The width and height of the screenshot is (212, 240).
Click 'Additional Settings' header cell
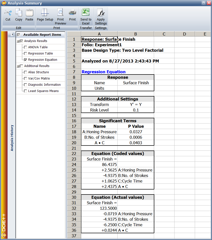point(118,99)
